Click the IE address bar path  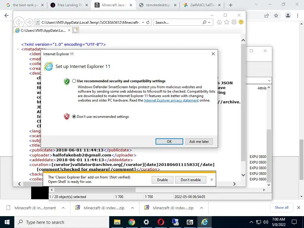pyautogui.click(x=90, y=23)
